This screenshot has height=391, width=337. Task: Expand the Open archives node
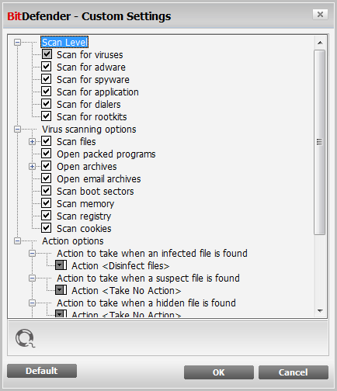[32, 166]
